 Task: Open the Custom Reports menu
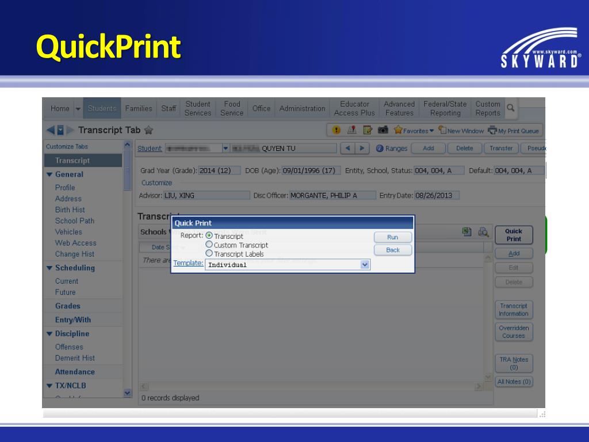pos(488,108)
